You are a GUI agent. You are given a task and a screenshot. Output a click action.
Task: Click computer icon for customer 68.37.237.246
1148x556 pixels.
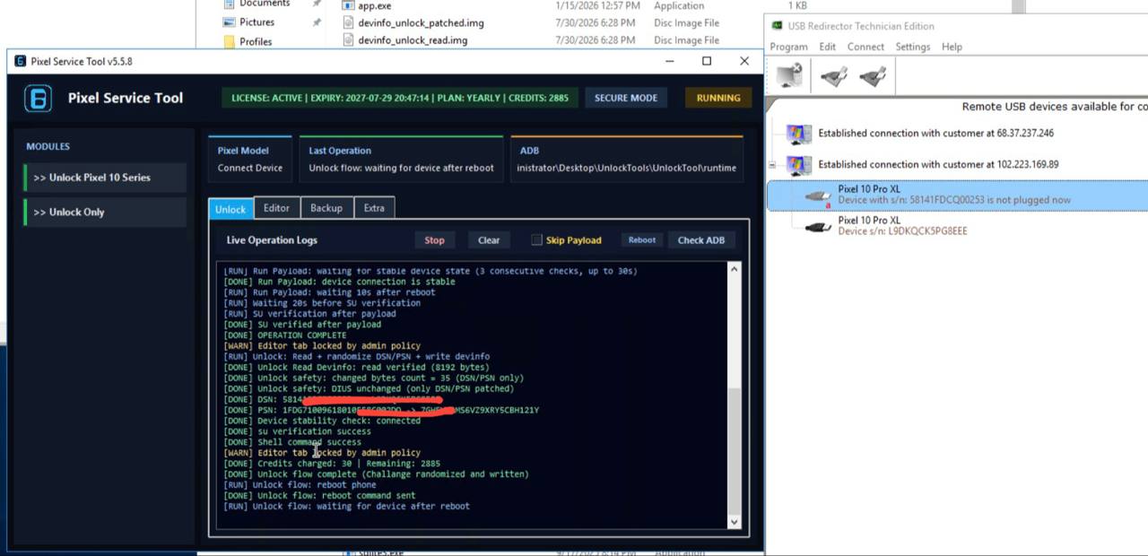coord(798,134)
